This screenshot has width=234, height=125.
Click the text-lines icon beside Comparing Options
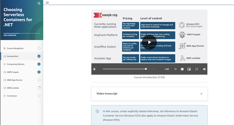tap(5, 64)
